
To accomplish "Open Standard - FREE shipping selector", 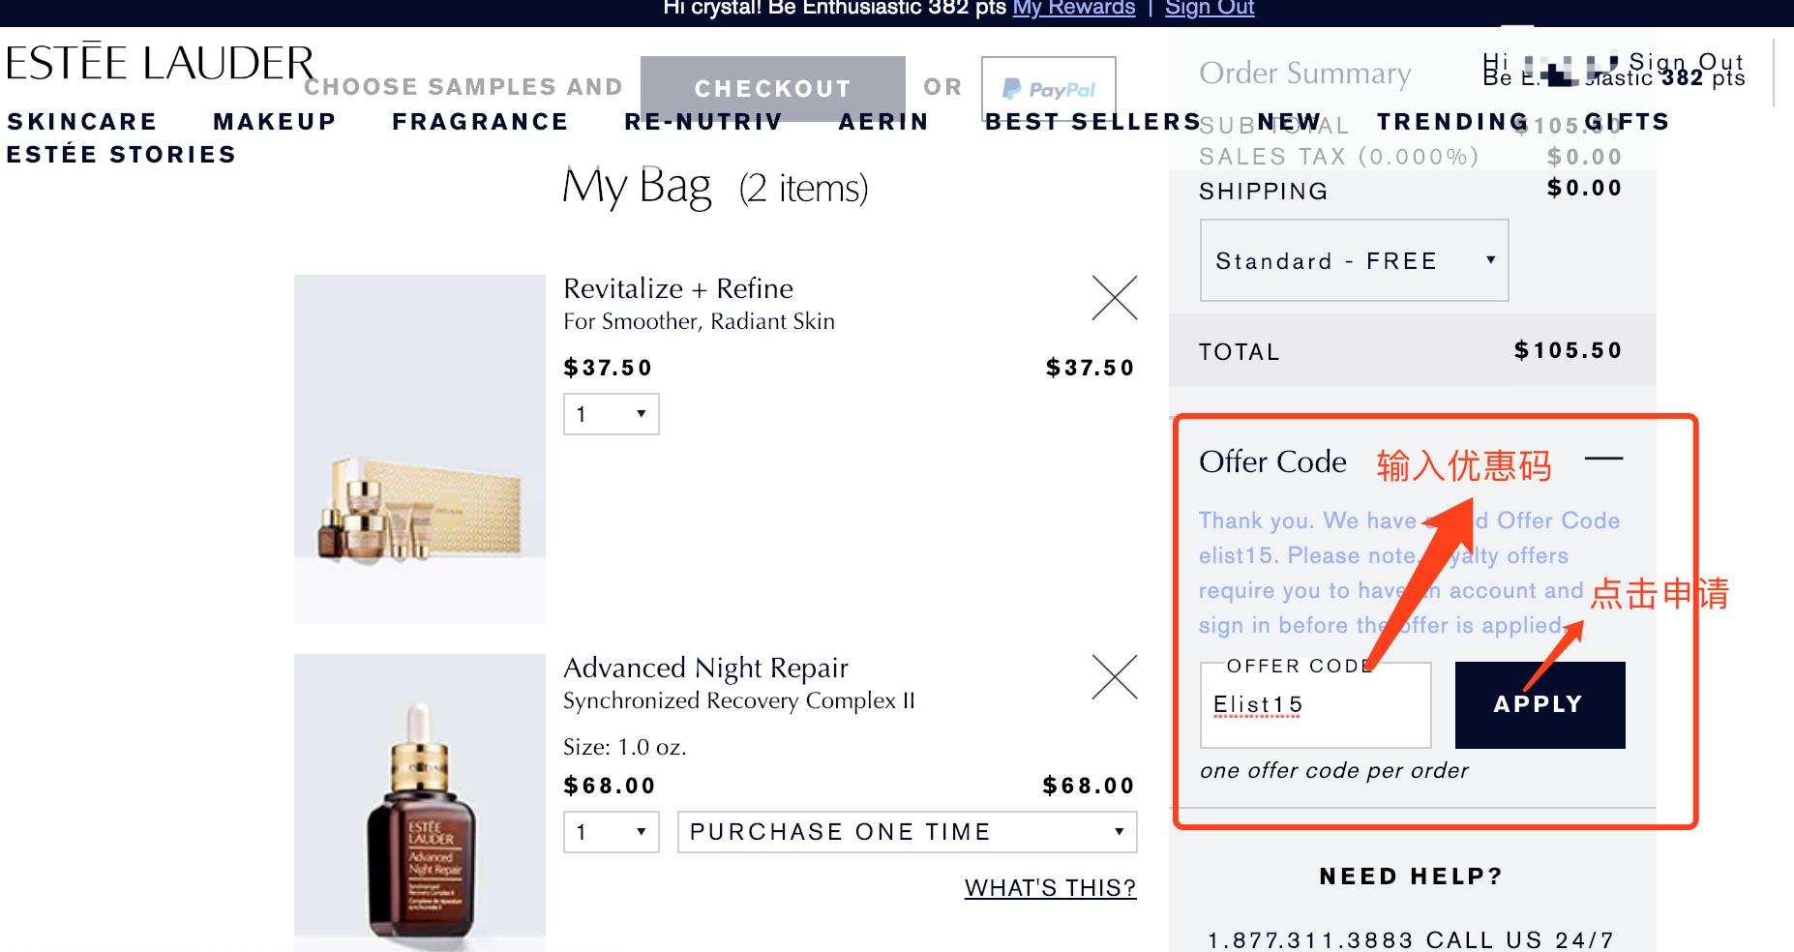I will pos(1353,260).
